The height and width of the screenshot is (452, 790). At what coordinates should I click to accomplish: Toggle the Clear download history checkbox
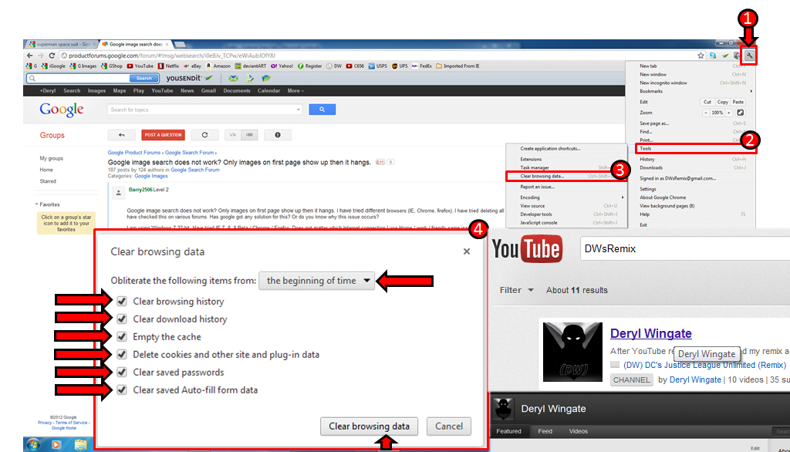122,319
